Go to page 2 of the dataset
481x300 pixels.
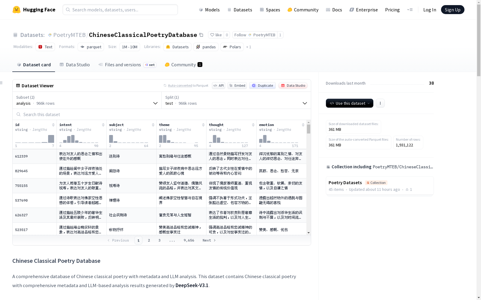click(x=149, y=240)
